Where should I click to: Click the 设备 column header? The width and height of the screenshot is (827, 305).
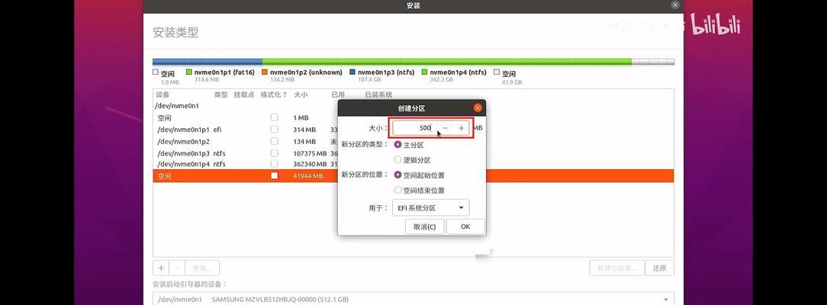pos(163,95)
